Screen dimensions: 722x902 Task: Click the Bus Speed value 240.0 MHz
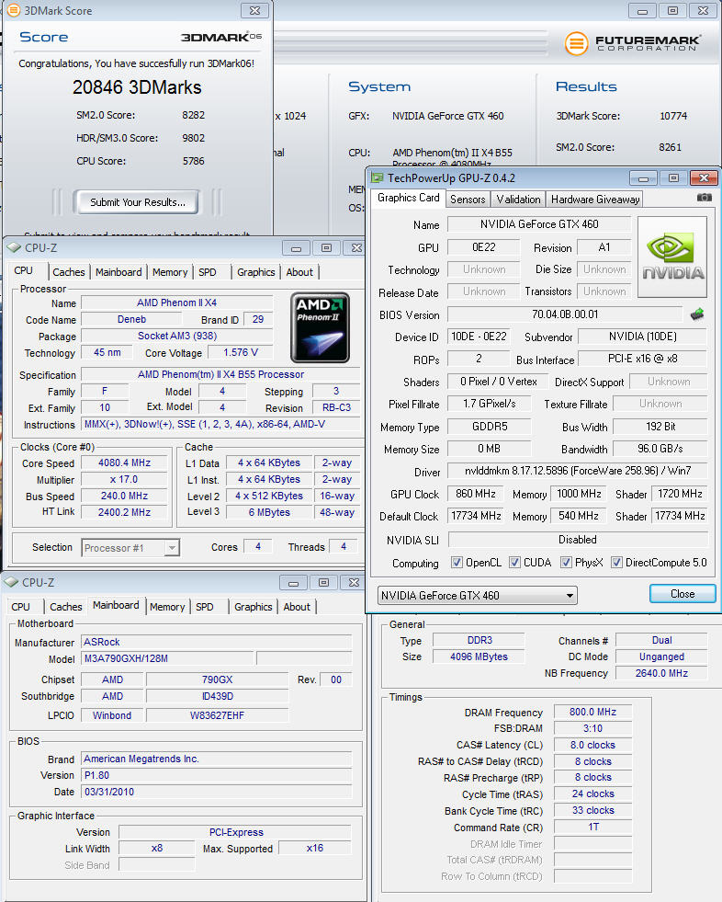pos(124,496)
